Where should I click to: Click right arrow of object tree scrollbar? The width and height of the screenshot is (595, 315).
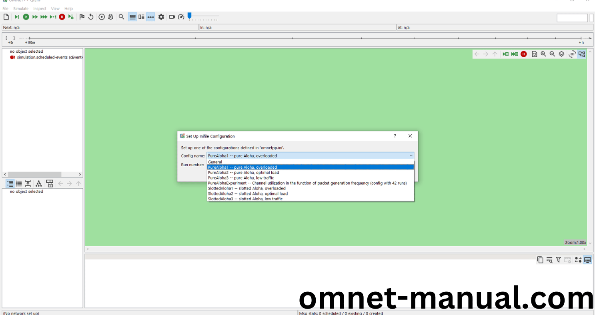(80, 174)
